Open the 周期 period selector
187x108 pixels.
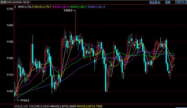point(167,2)
